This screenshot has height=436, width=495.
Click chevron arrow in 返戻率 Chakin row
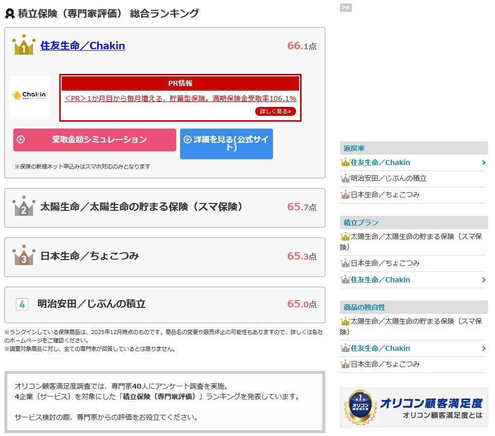click(x=484, y=163)
